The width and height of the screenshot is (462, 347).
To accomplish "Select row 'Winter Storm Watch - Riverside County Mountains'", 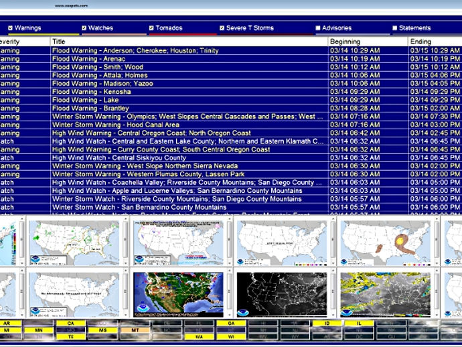I will click(x=231, y=199).
